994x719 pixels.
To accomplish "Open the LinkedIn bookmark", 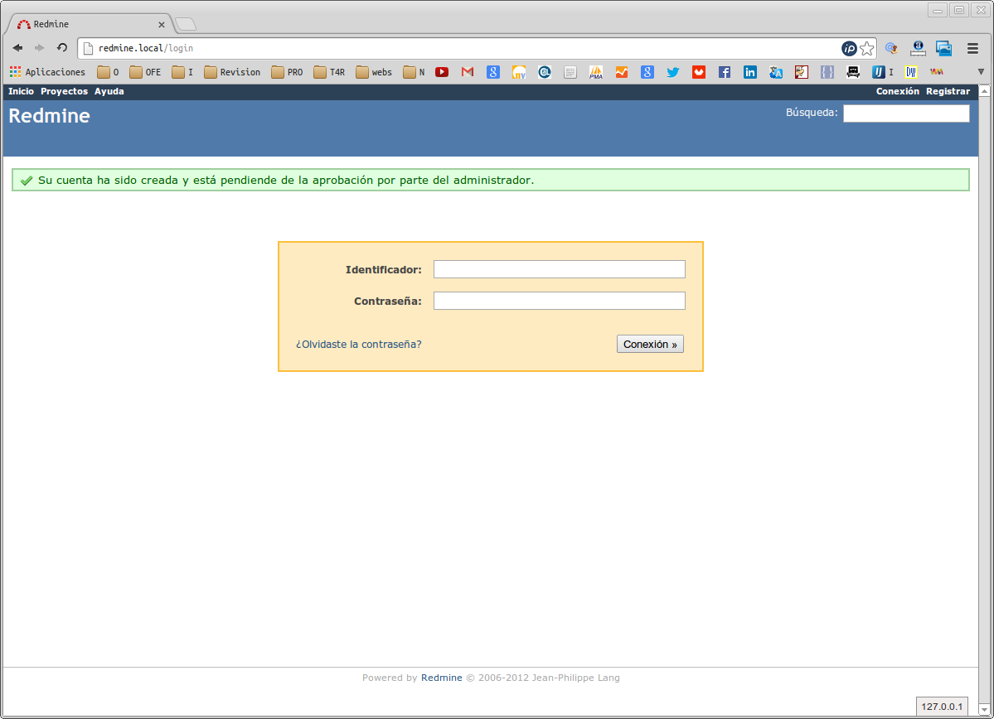I will coord(750,72).
